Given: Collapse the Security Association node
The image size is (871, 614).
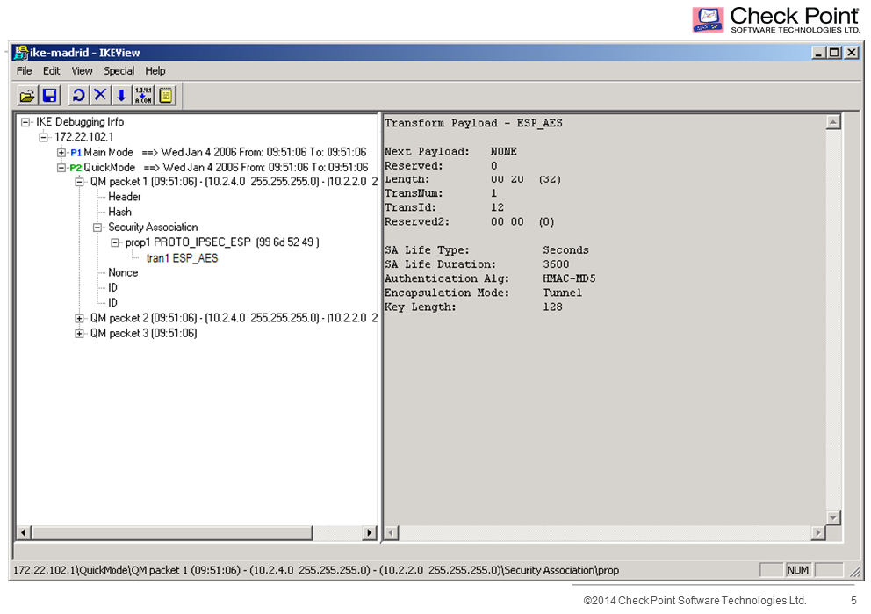Looking at the screenshot, I should tap(98, 228).
